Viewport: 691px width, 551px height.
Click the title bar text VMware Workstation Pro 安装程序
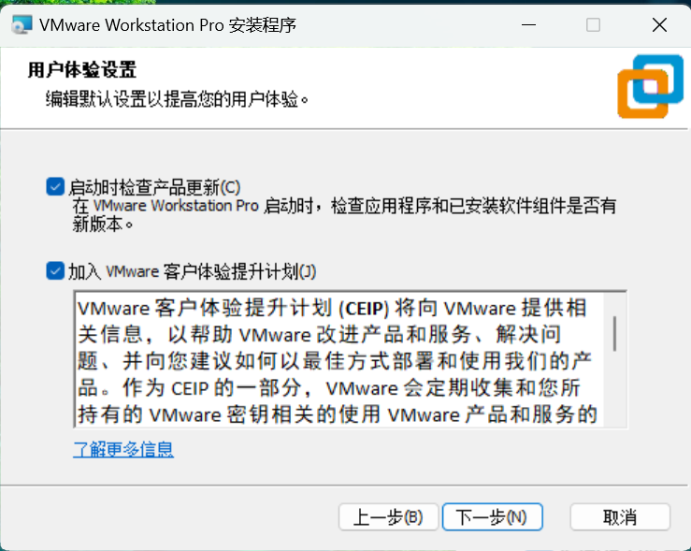(167, 25)
